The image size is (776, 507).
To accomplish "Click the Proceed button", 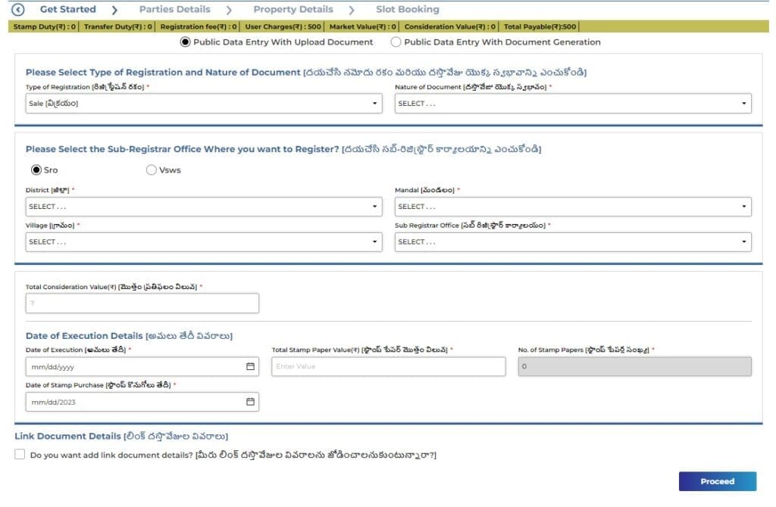I will click(x=718, y=482).
